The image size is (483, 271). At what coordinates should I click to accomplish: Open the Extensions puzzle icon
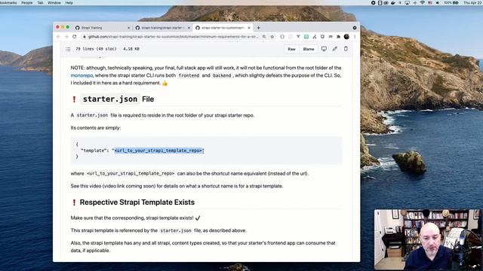click(x=339, y=37)
